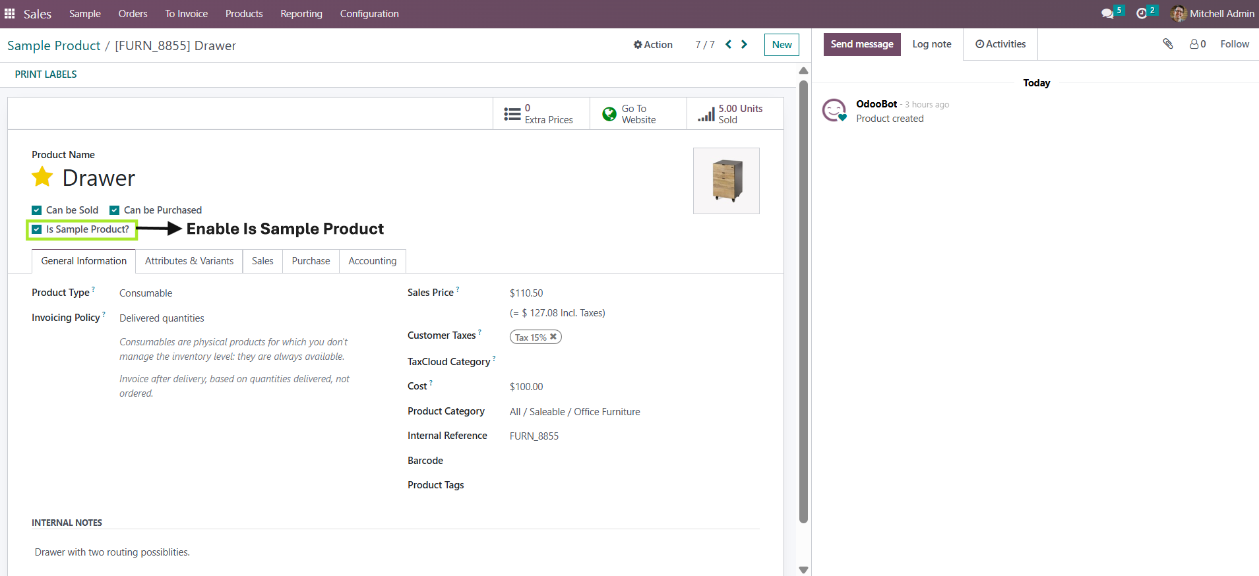
Task: Click the Sales Price value $110.50
Action: click(x=526, y=293)
